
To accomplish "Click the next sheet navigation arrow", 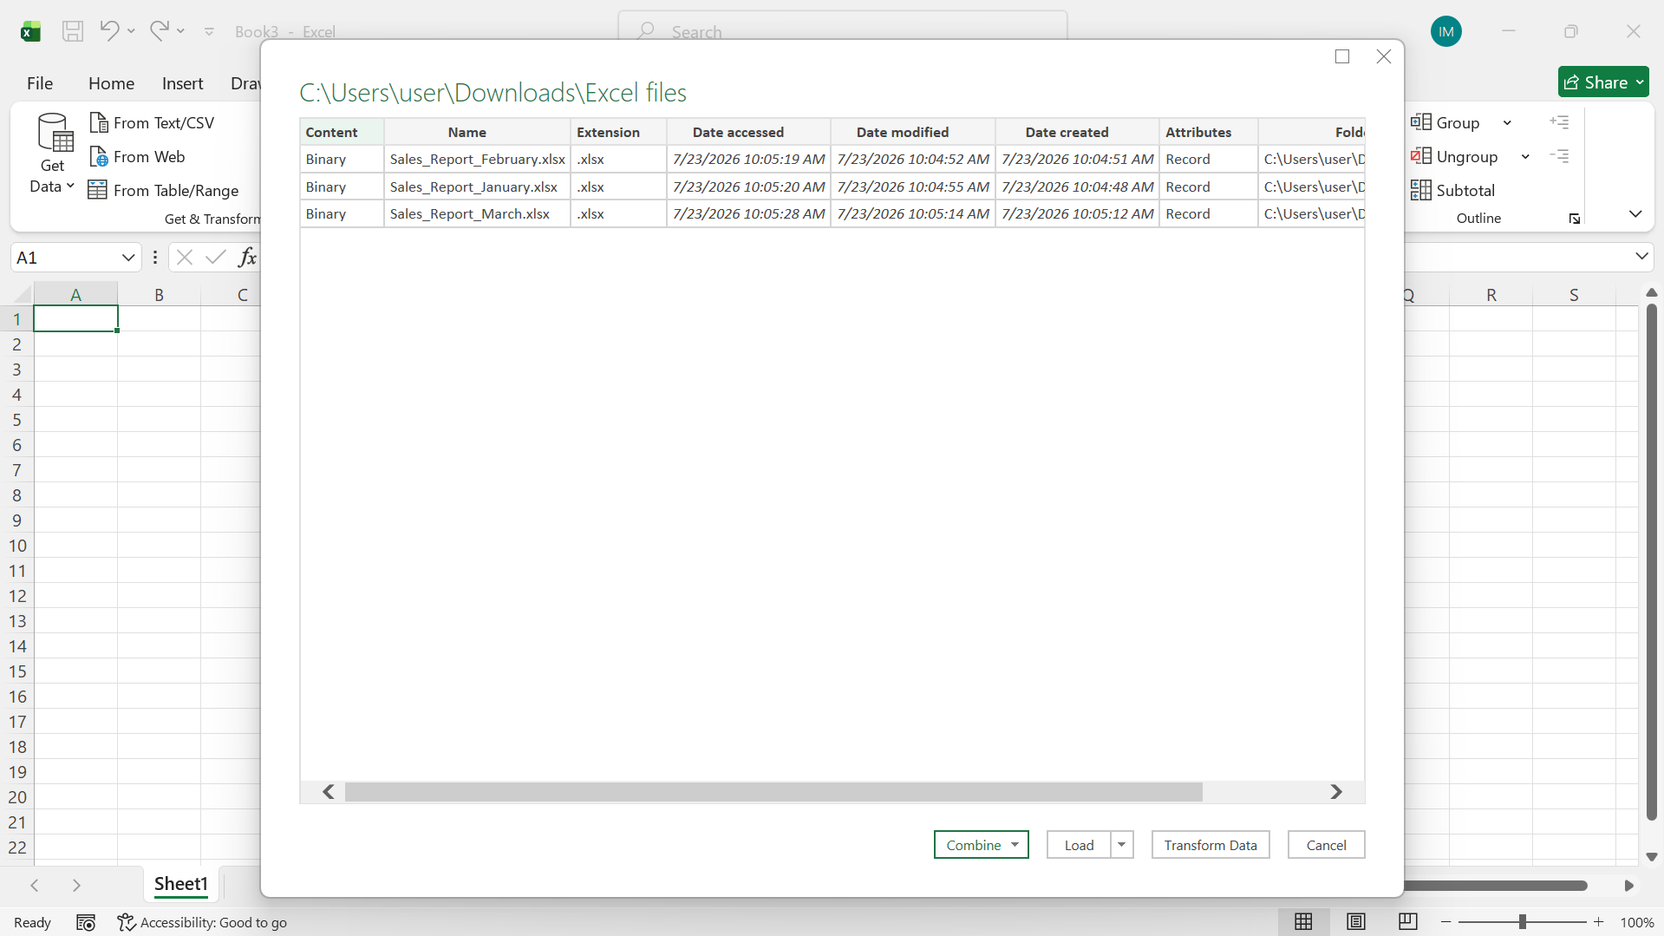I will [76, 885].
